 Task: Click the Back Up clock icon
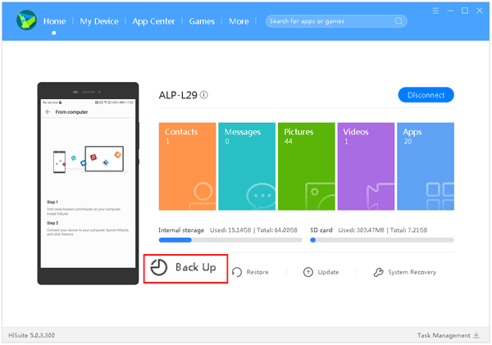click(159, 267)
